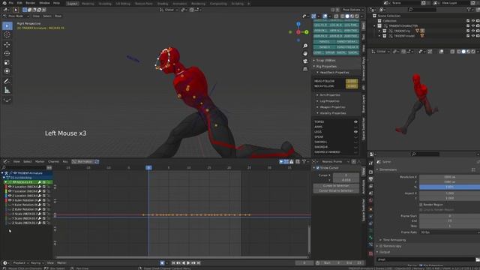Click the Outliner filter funnel icon
The height and width of the screenshot is (270, 480).
pyautogui.click(x=469, y=10)
